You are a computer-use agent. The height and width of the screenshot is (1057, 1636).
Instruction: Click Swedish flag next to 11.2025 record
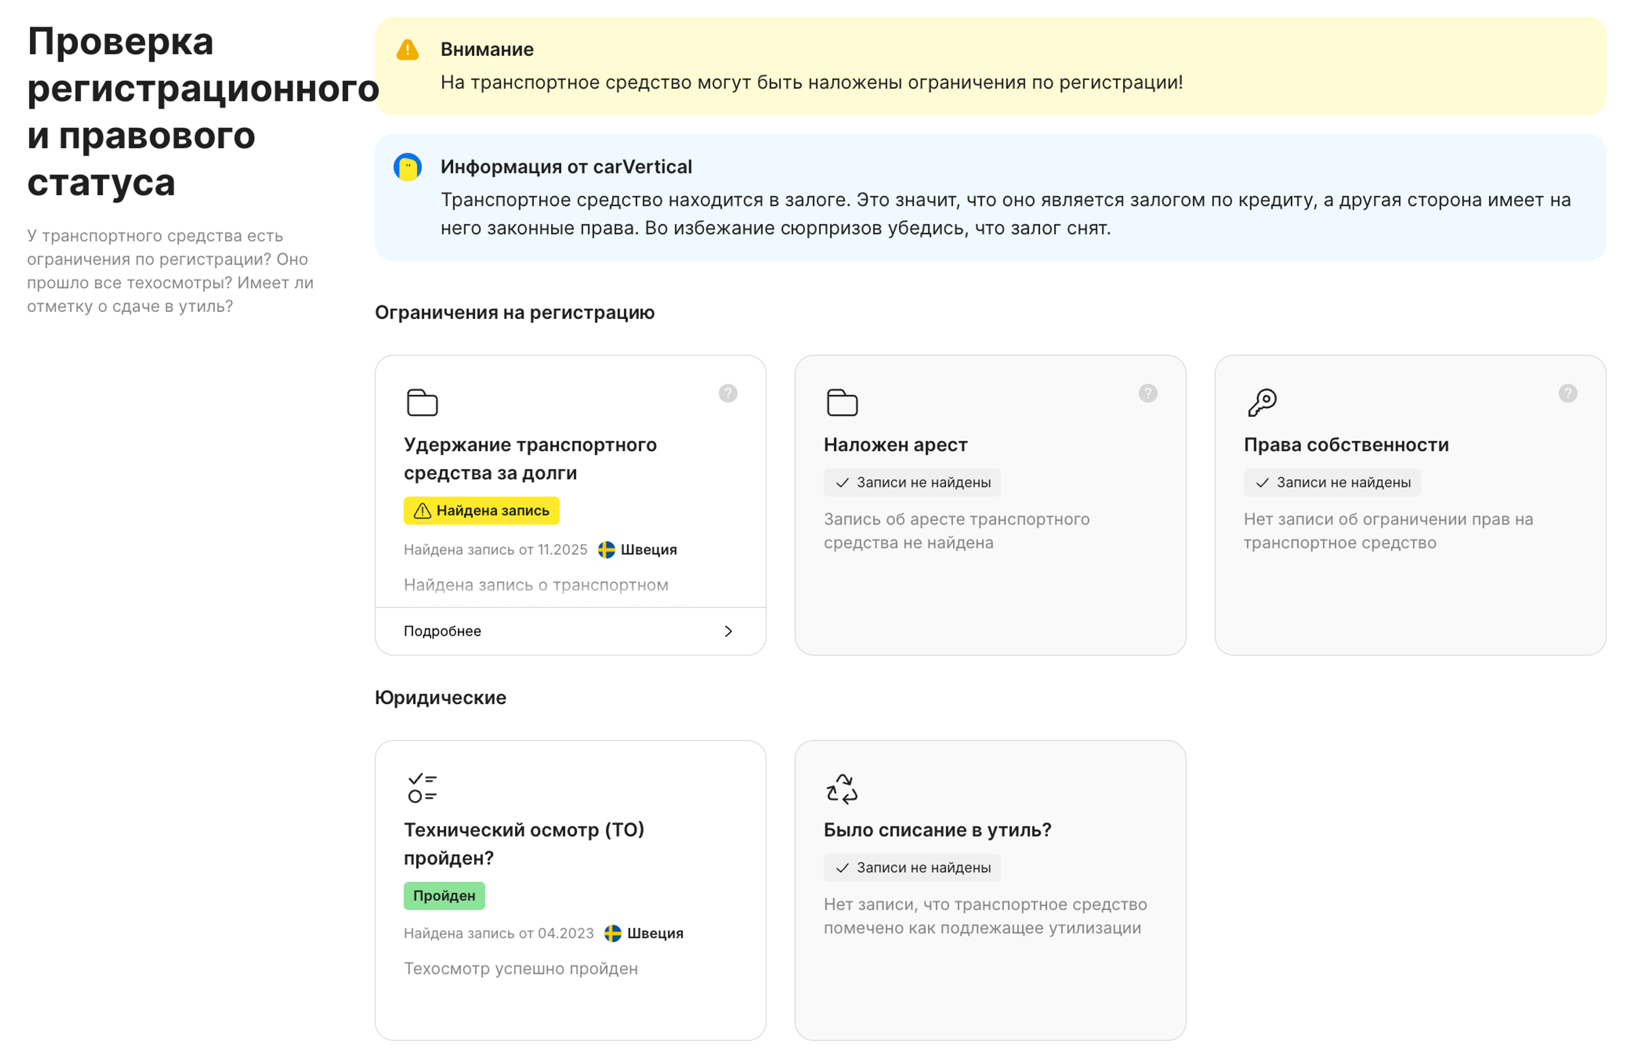pyautogui.click(x=606, y=550)
